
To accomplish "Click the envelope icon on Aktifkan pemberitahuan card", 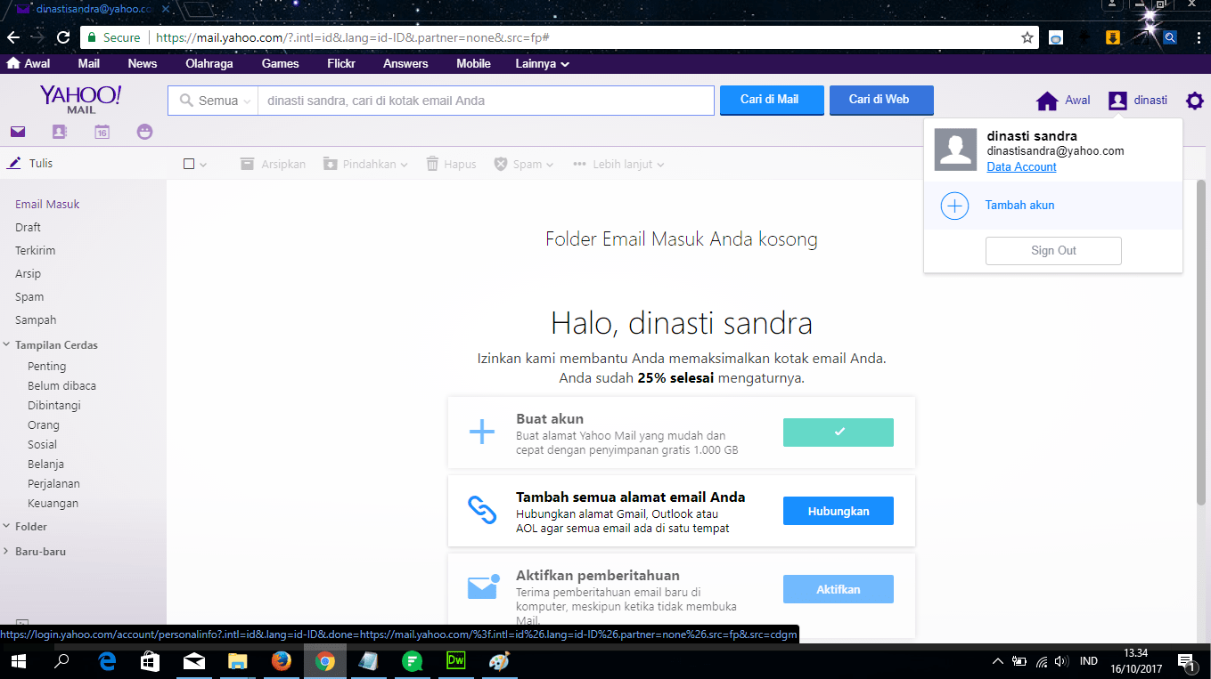I will pyautogui.click(x=483, y=587).
